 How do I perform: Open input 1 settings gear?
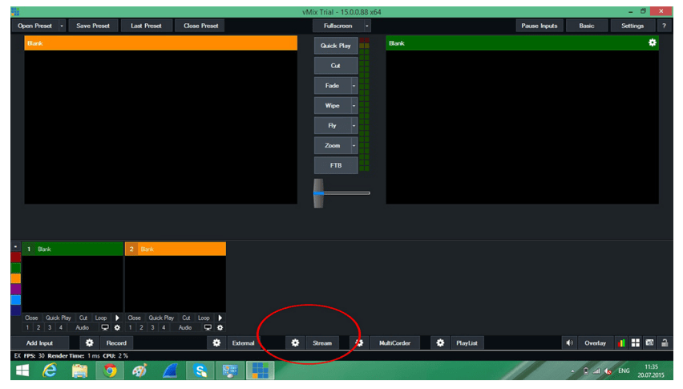(x=117, y=327)
